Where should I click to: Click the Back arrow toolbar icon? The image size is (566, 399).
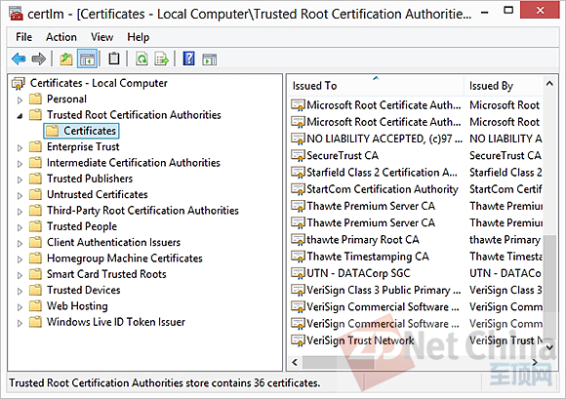[x=19, y=59]
